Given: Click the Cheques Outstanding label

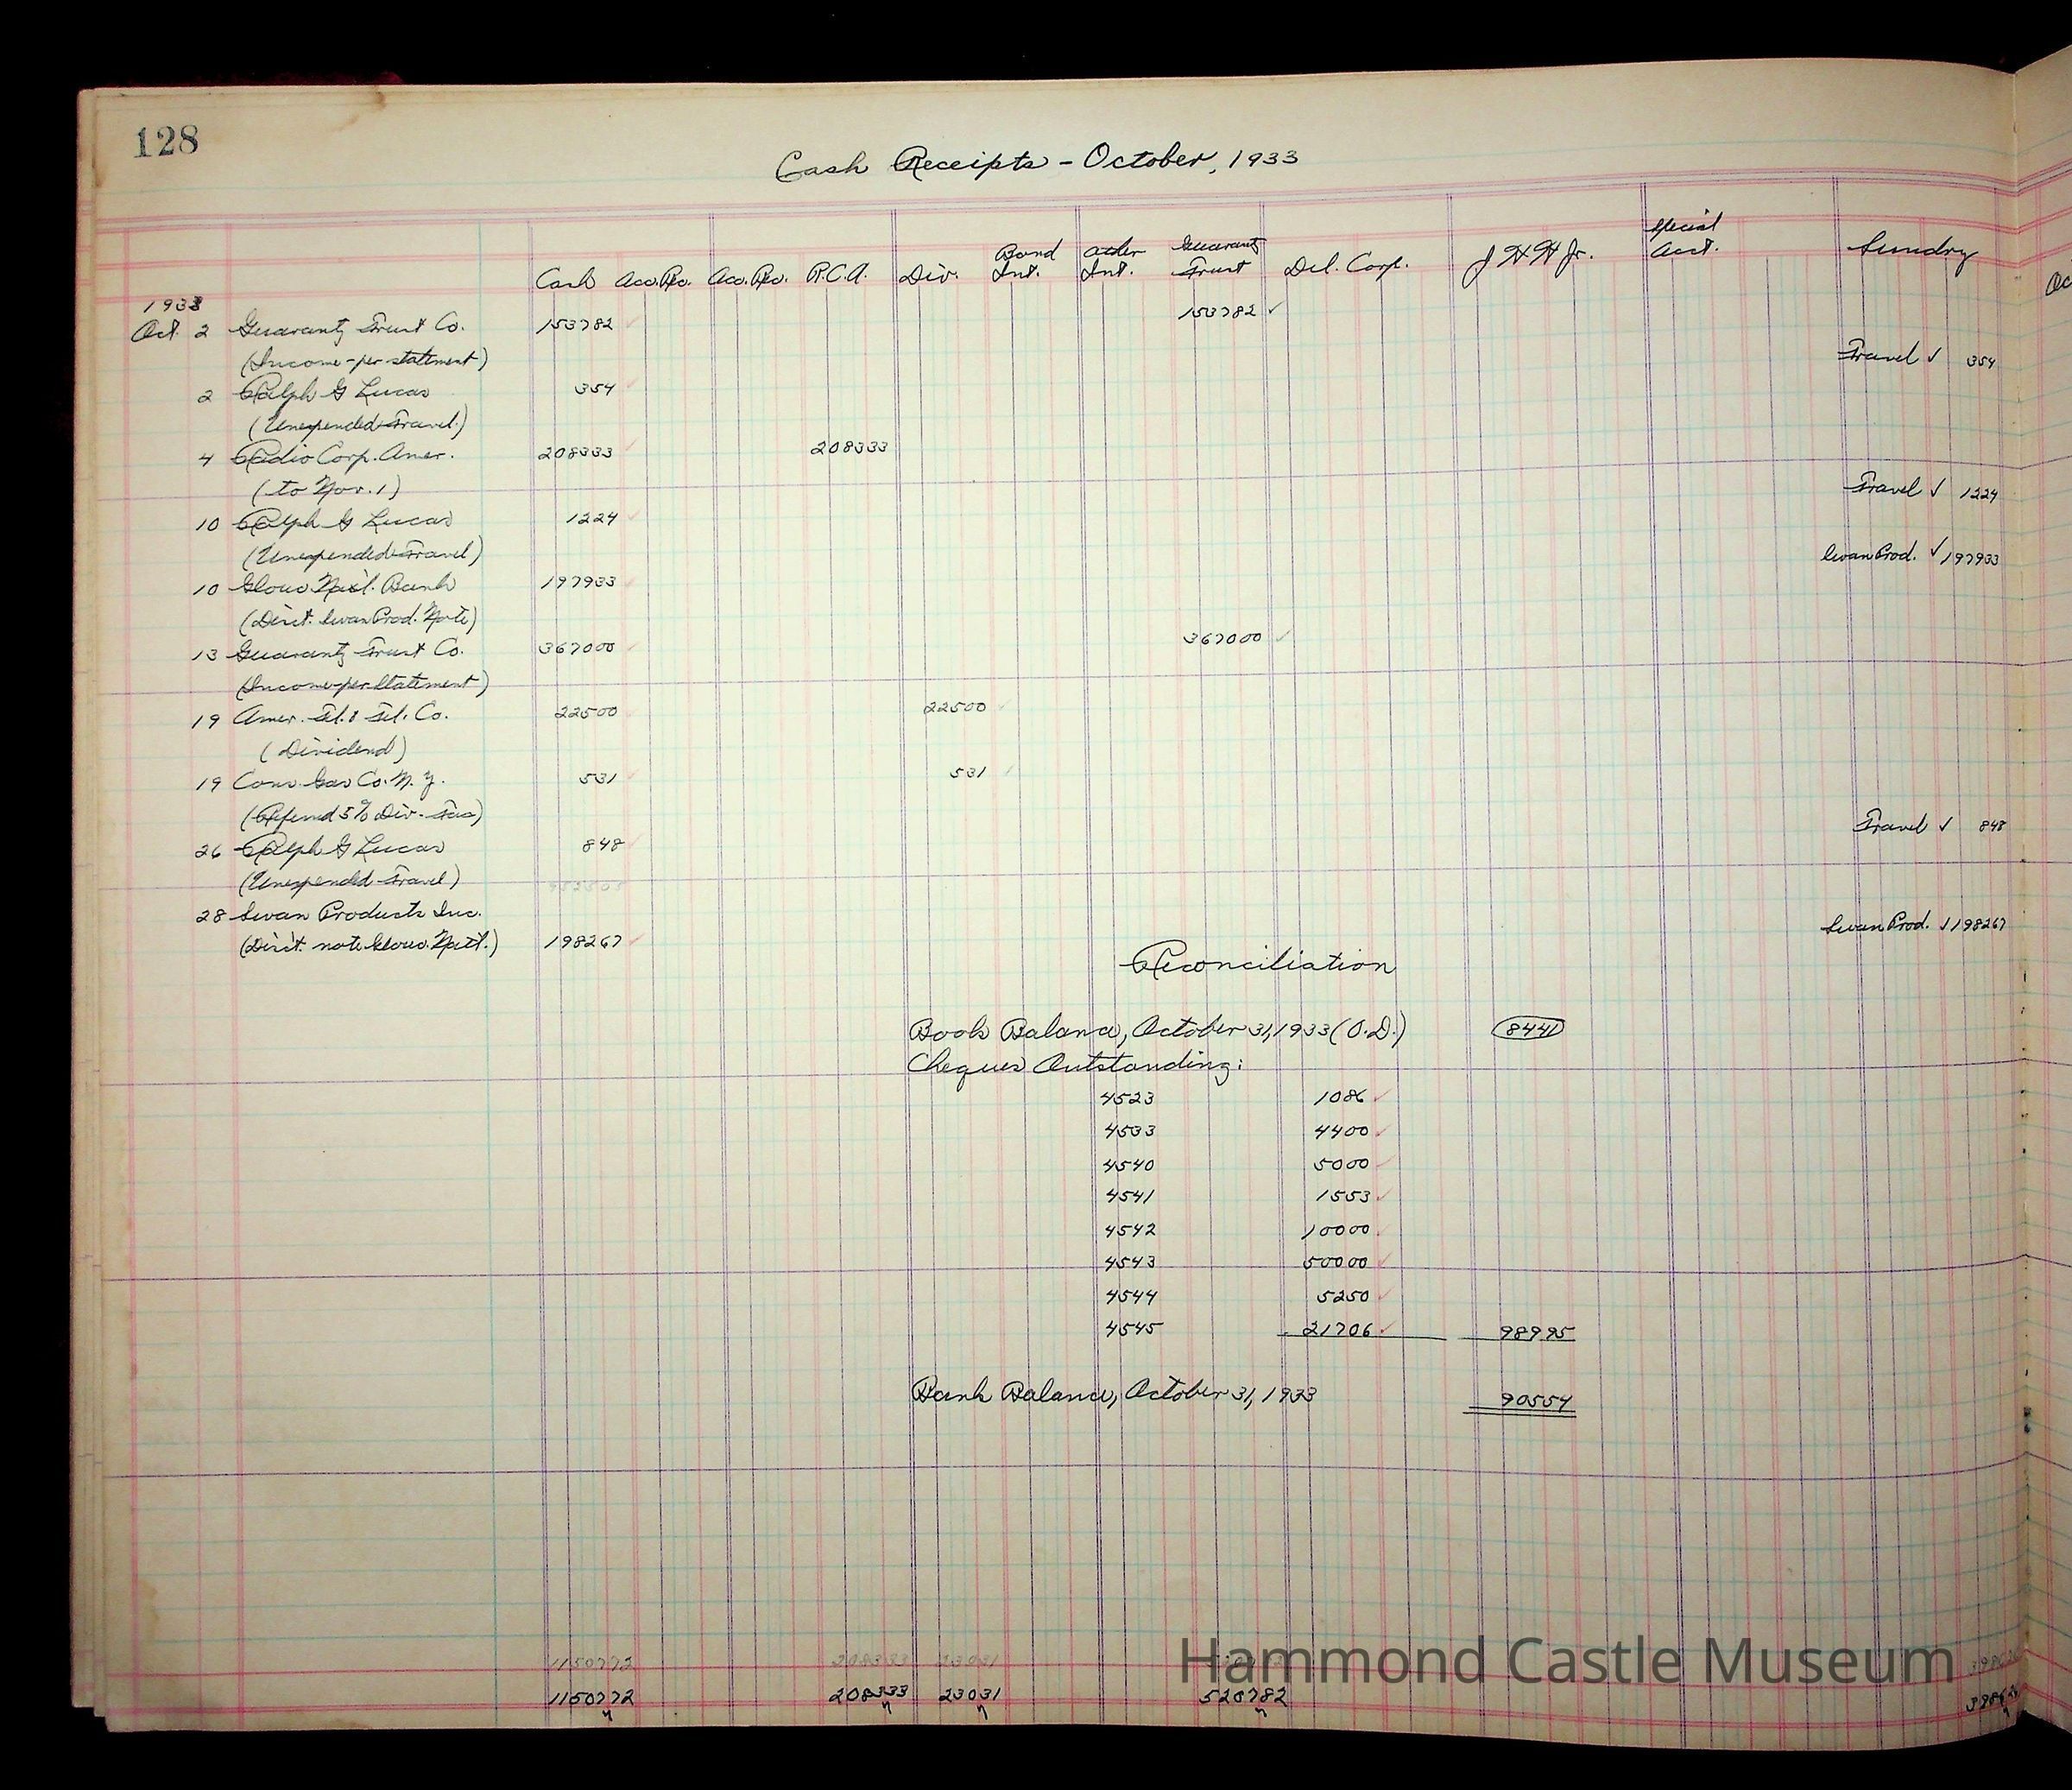Looking at the screenshot, I should 1074,1067.
